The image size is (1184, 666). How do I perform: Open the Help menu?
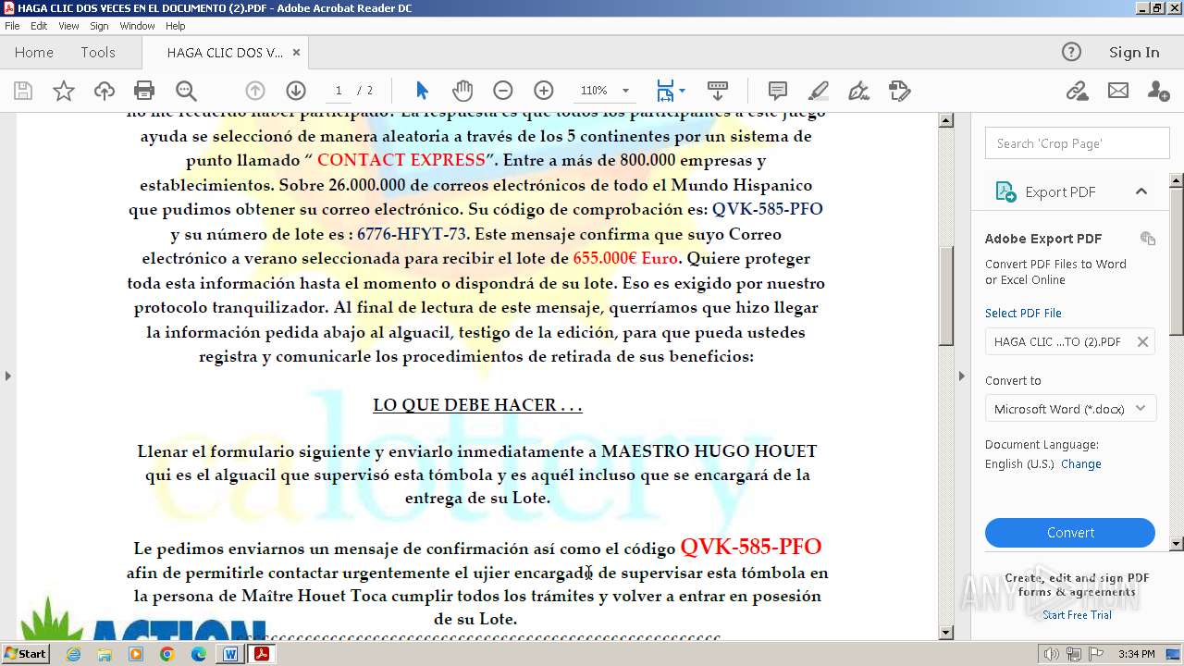pos(176,26)
